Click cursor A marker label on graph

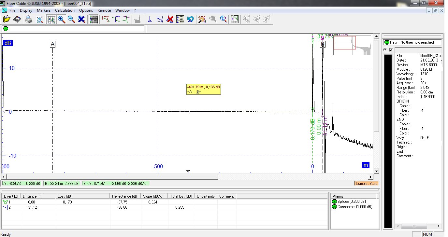tap(52, 44)
